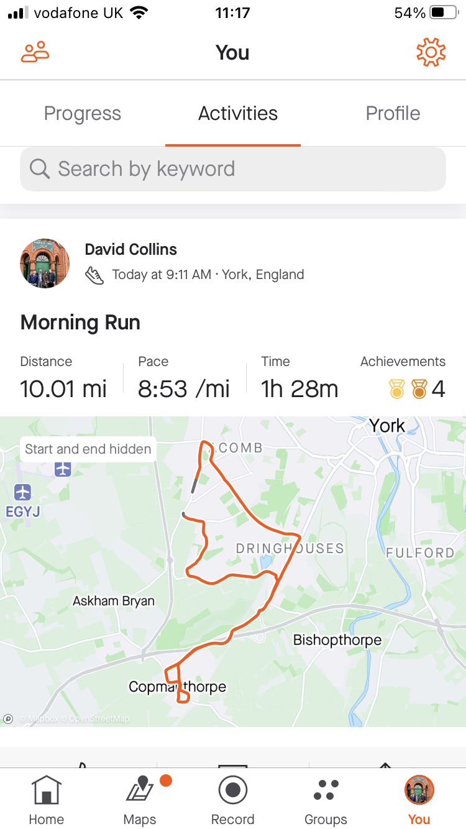Tap the David Collins name link
This screenshot has width=466, height=829.
click(130, 249)
